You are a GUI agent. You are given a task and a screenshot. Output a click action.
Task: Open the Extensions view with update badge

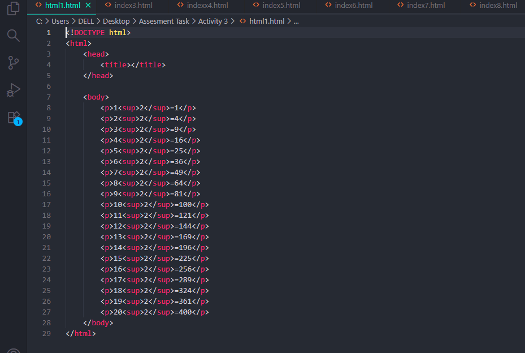pyautogui.click(x=14, y=117)
